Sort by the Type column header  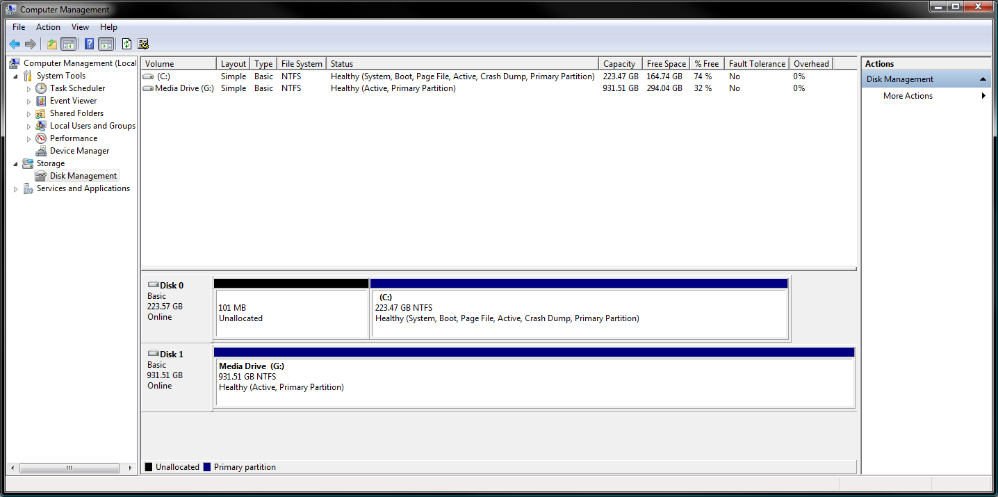click(x=263, y=63)
